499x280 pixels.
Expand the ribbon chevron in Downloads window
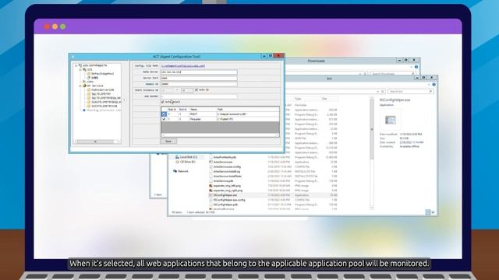tap(412, 67)
